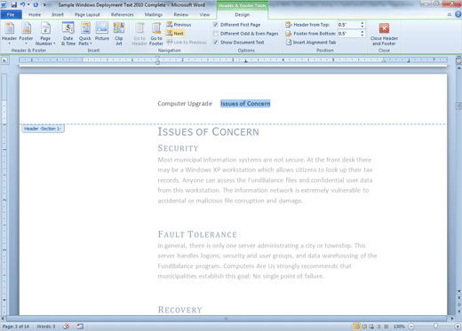Save the document from quick access toolbar

(x=14, y=4)
